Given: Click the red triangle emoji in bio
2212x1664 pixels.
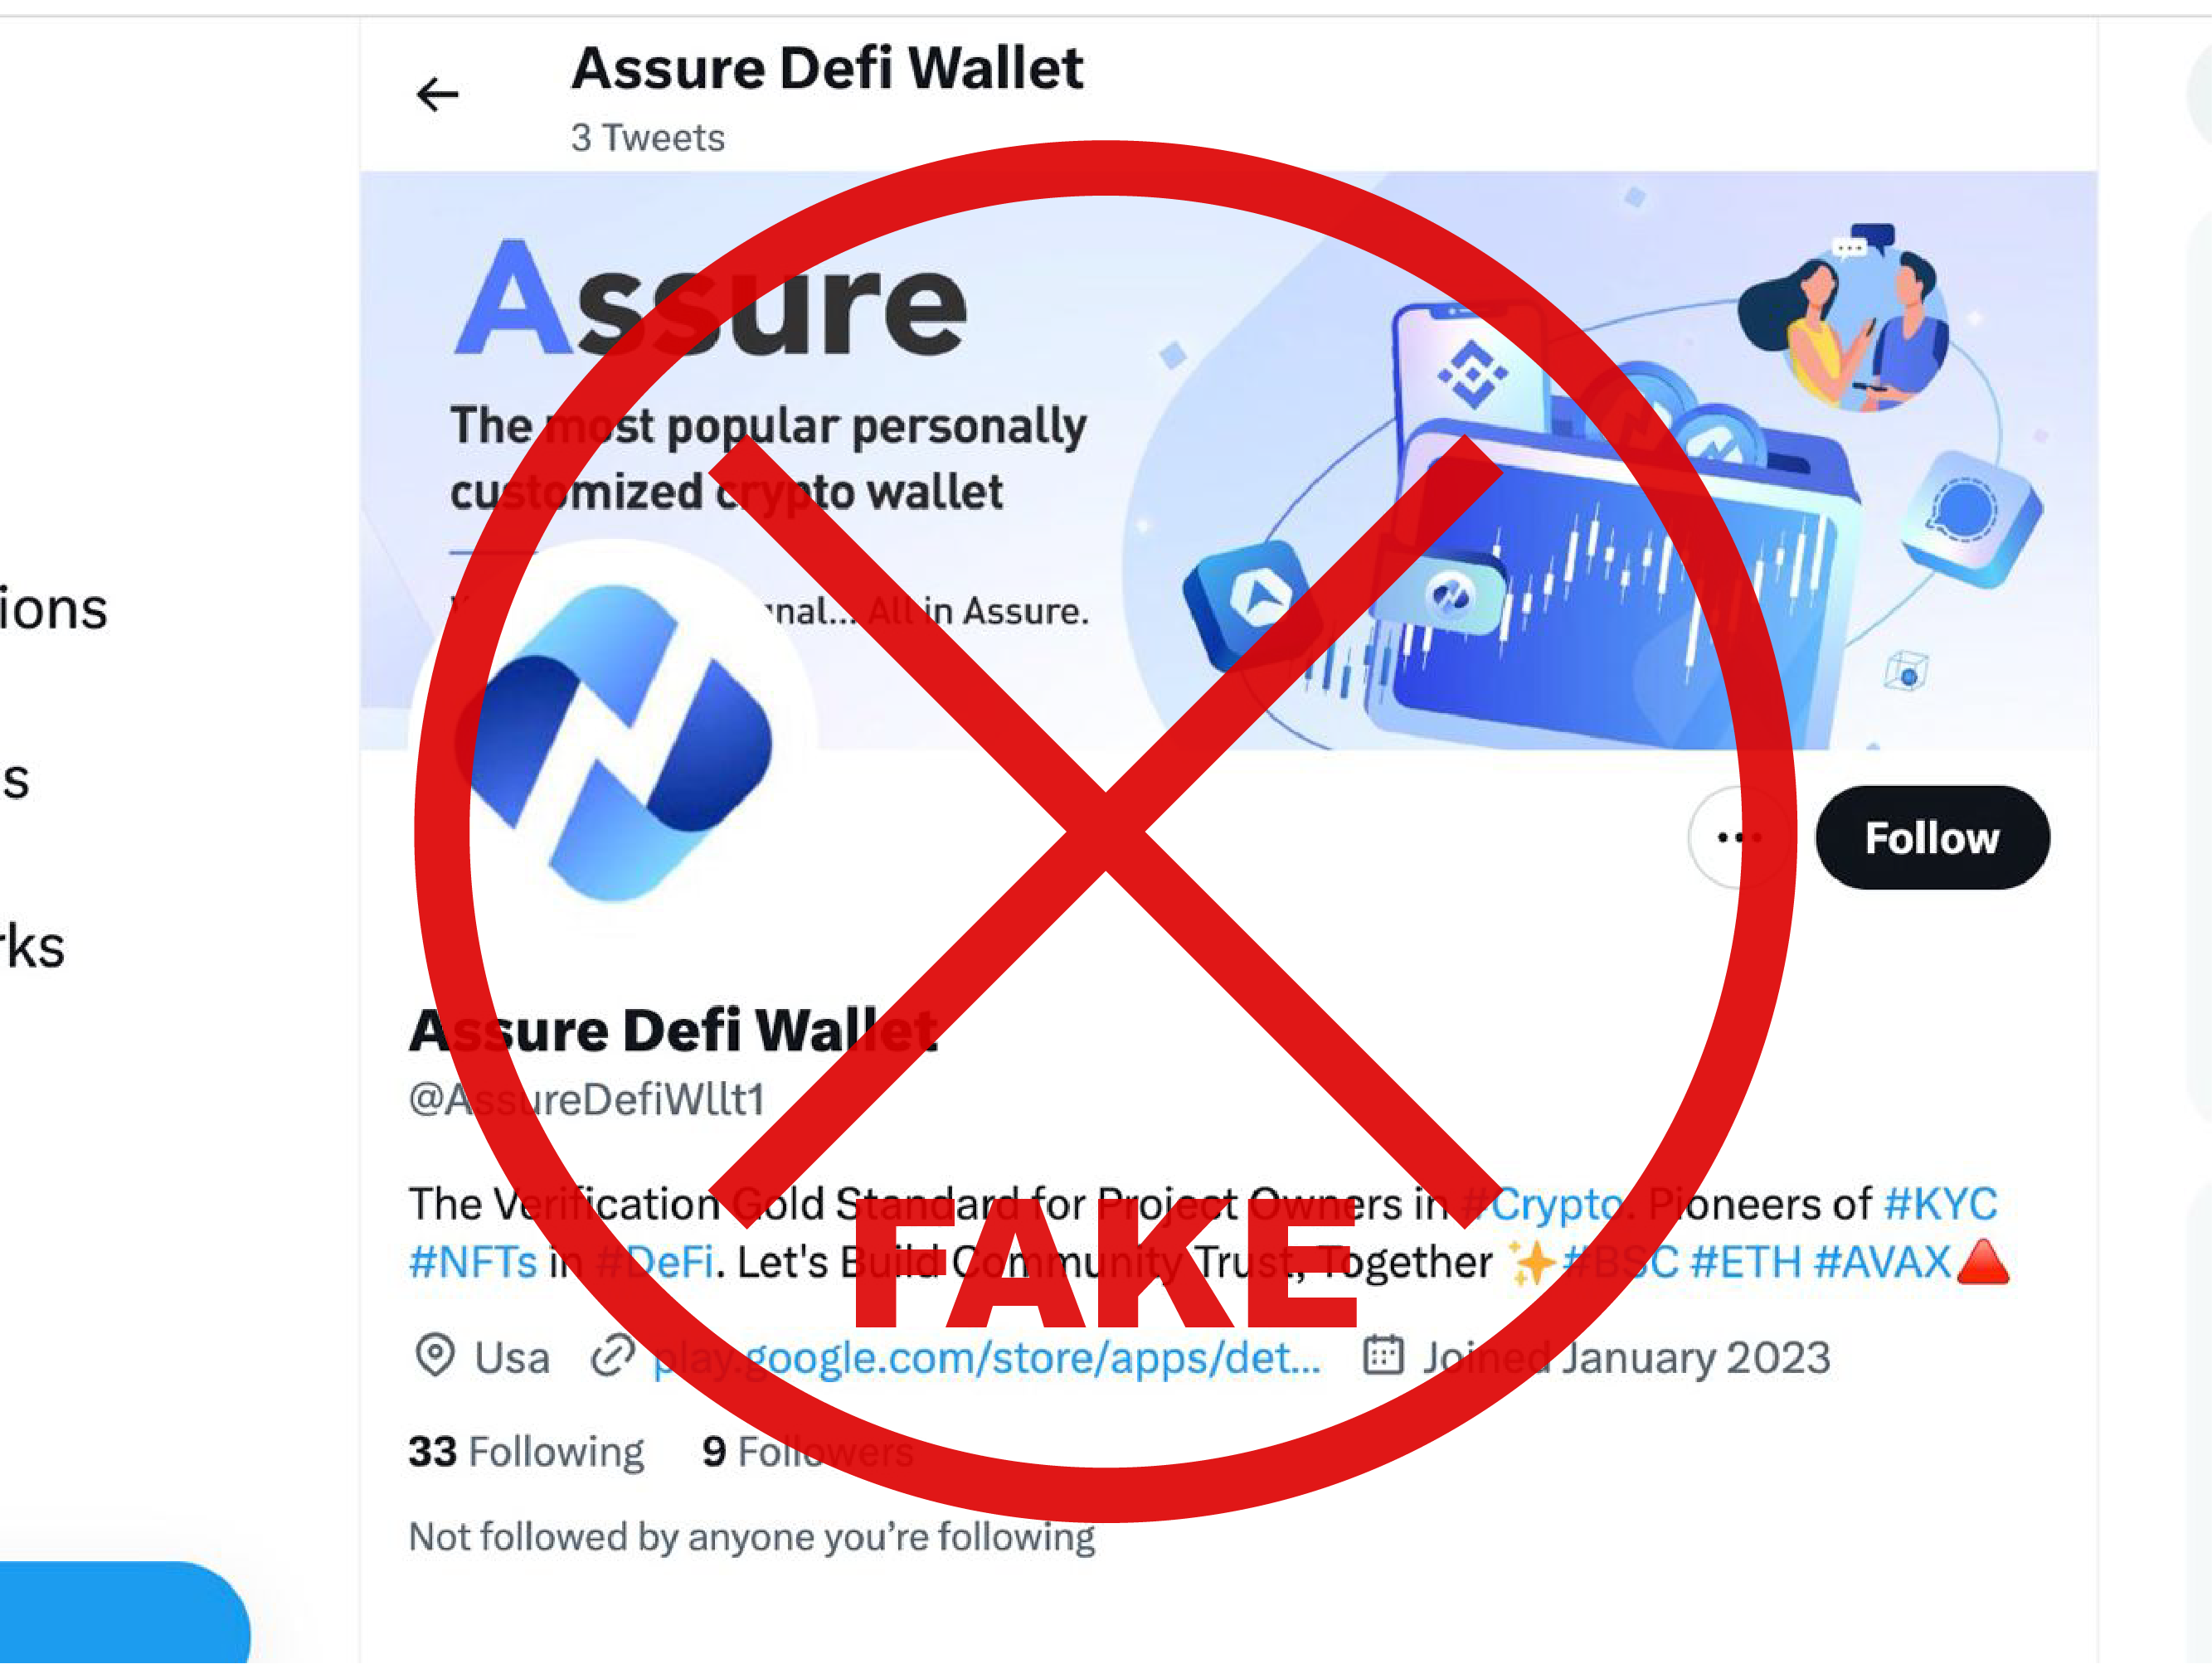Looking at the screenshot, I should [x=1982, y=1261].
